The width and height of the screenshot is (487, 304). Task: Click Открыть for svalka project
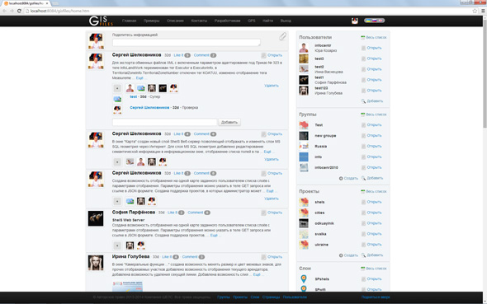[374, 234]
